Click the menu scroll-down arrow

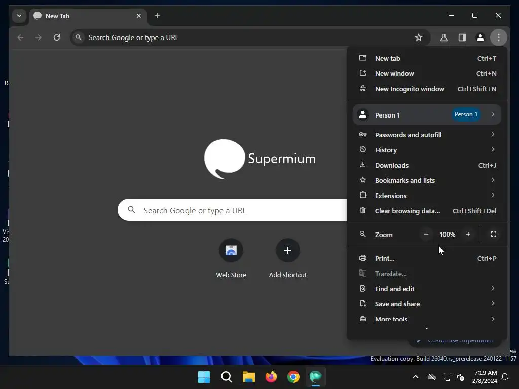click(x=427, y=328)
